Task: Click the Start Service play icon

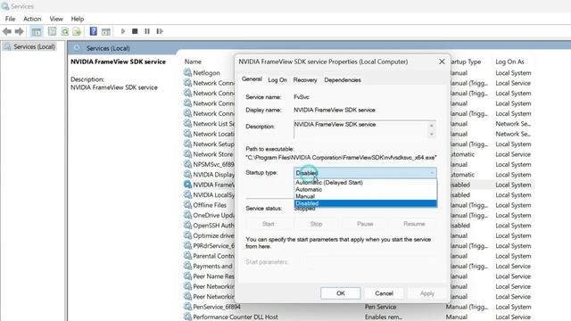Action: pyautogui.click(x=123, y=31)
